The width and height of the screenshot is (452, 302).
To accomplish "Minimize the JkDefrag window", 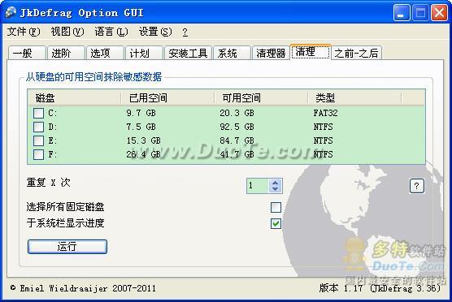I will [x=402, y=13].
